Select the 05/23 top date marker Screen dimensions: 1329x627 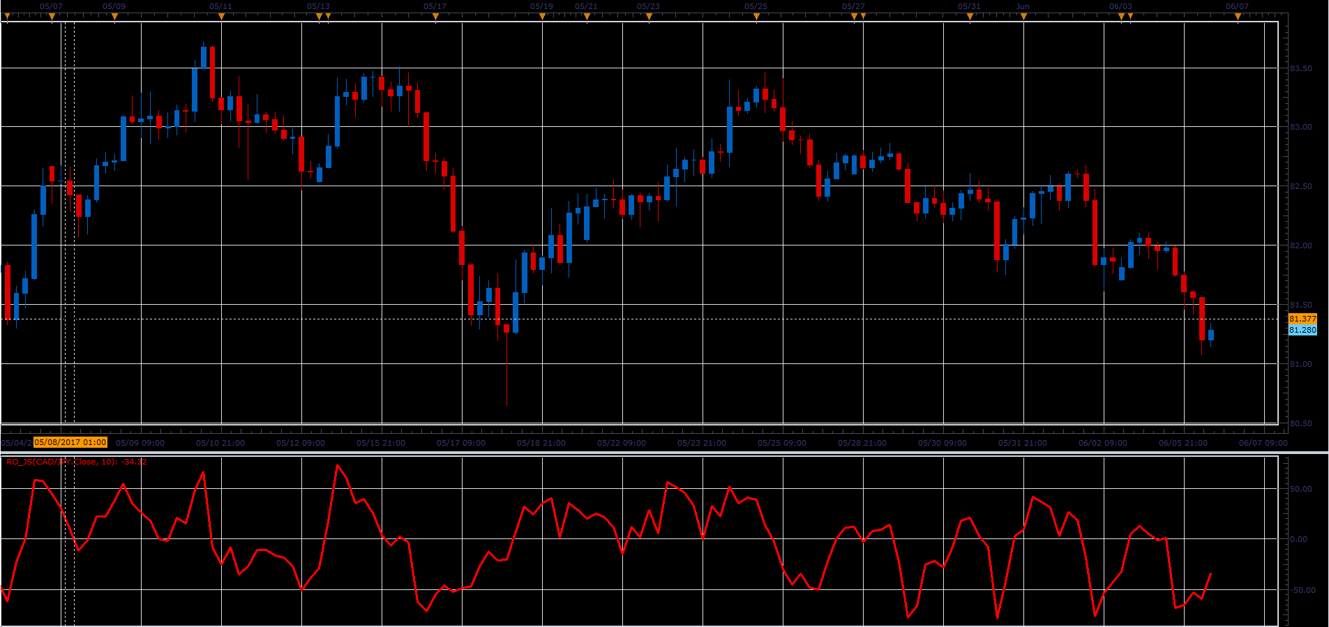click(648, 6)
